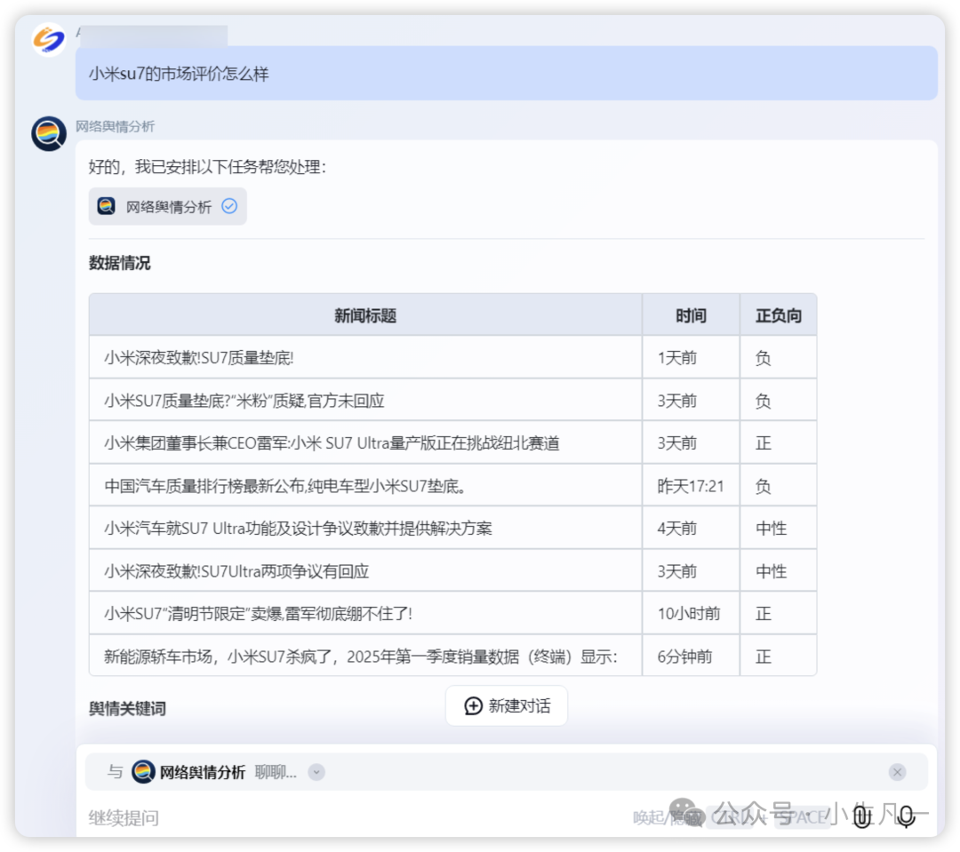This screenshot has height=852, width=960.
Task: Click the 网络舆情分析 sender label
Action: coord(115,126)
